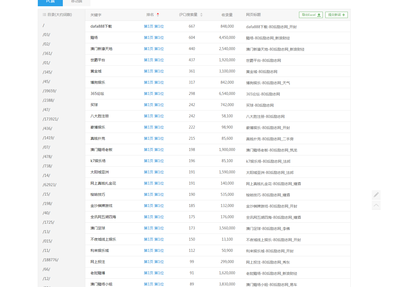This screenshot has height=287, width=408.
Task: Click the pencil feedback icon
Action: coord(376,195)
